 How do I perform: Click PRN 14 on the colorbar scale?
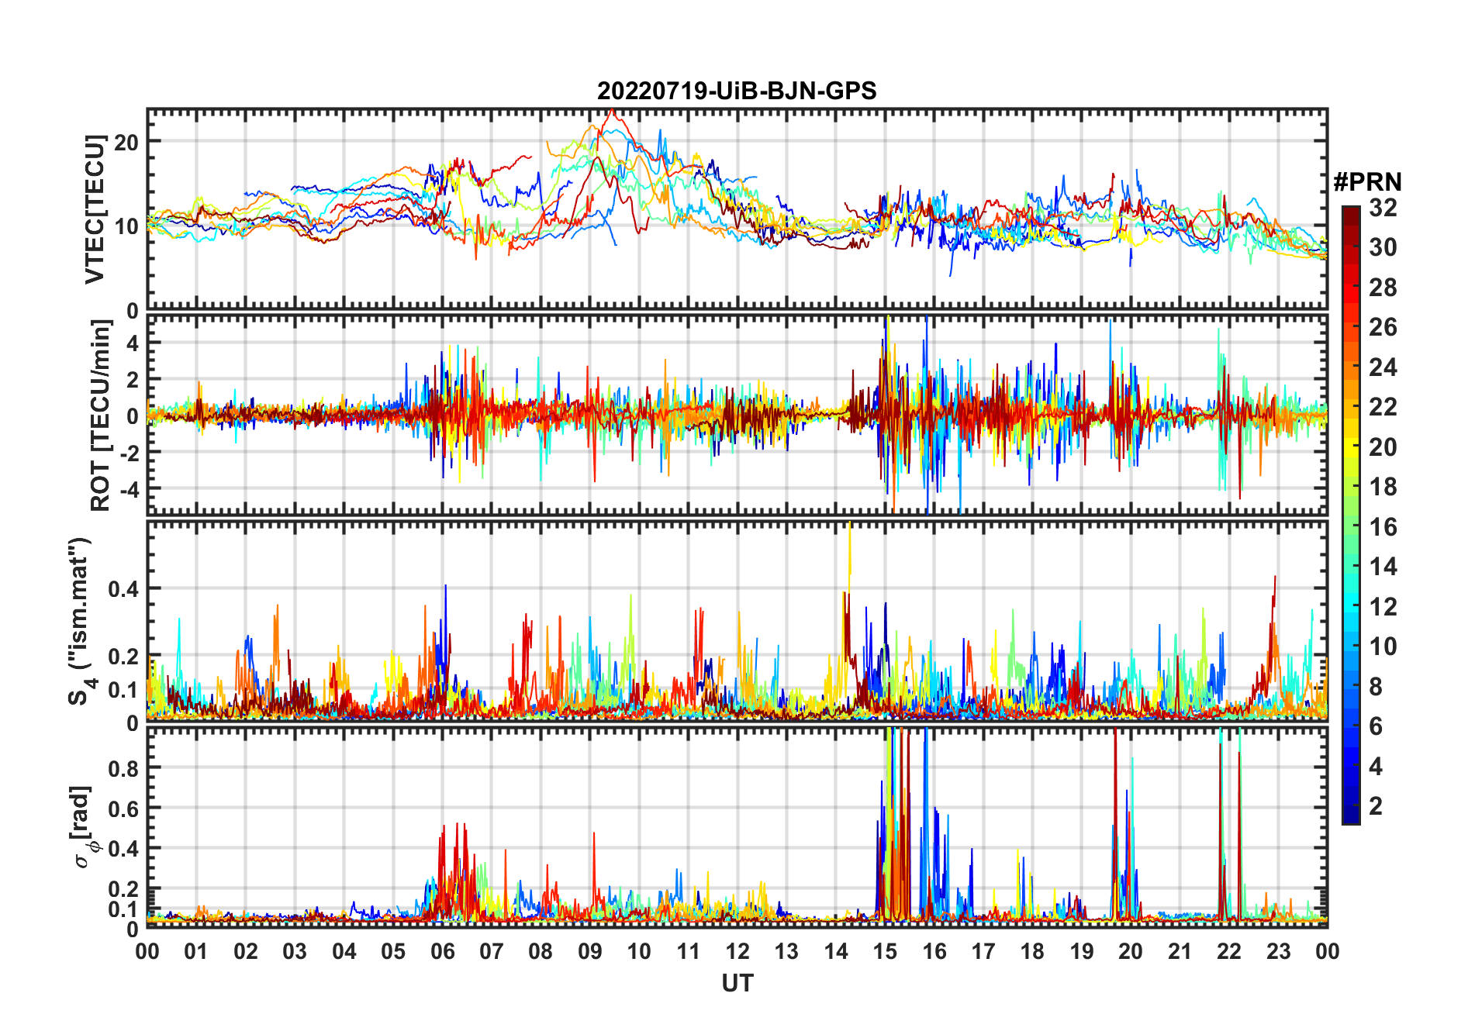pyautogui.click(x=1383, y=567)
